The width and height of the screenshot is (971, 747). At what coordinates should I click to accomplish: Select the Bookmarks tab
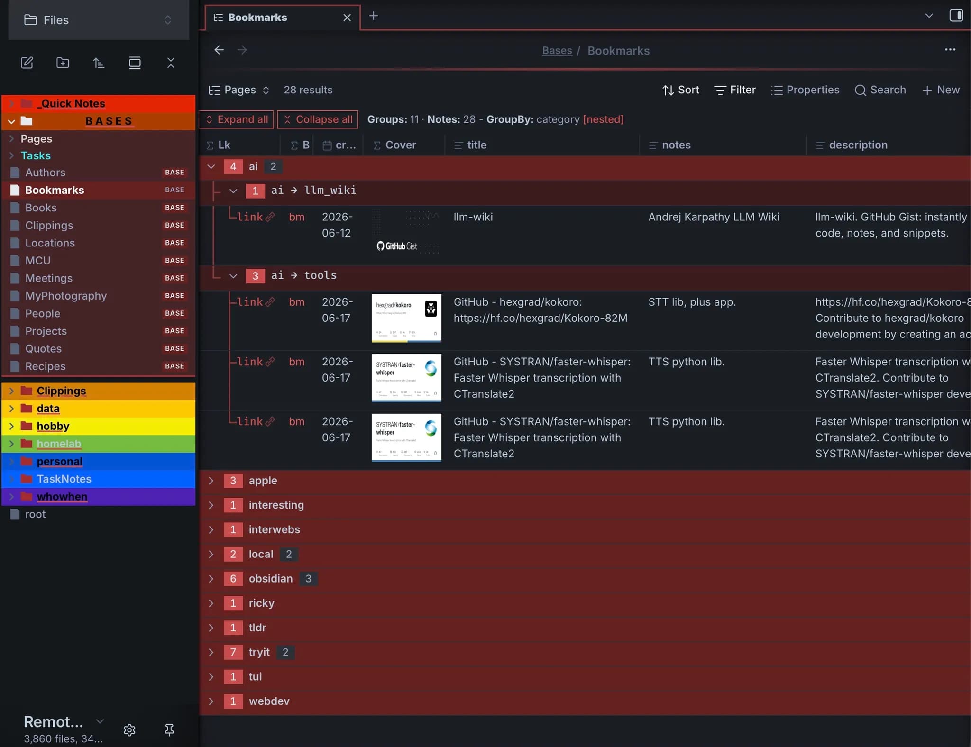(283, 18)
